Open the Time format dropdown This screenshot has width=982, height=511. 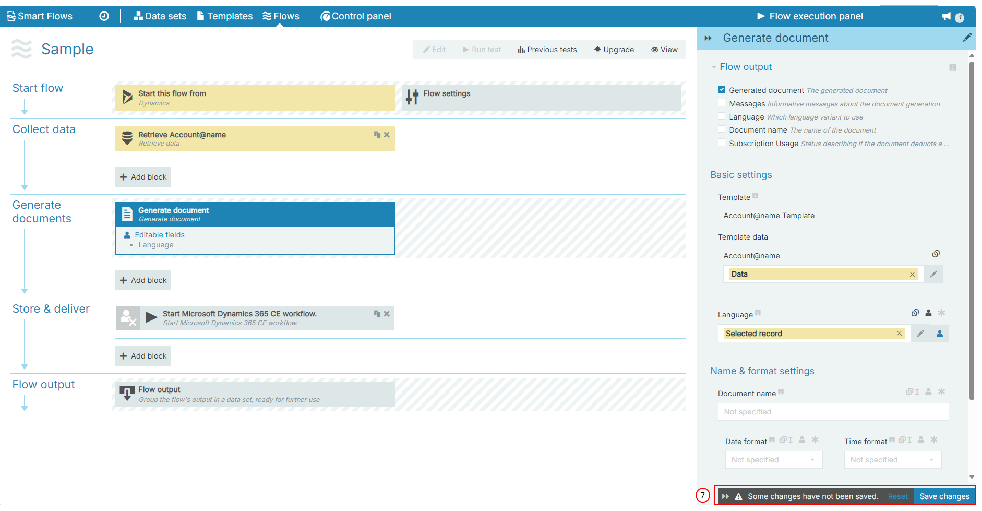[893, 460]
